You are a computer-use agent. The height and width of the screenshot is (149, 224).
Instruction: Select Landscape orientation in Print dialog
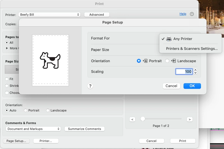(48, 110)
